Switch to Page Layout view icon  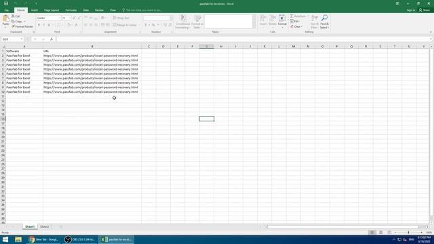(x=381, y=232)
